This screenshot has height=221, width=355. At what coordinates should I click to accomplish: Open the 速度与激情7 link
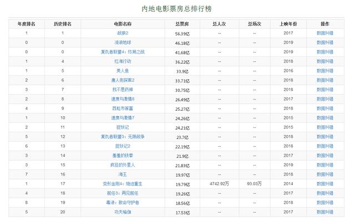pyautogui.click(x=123, y=118)
